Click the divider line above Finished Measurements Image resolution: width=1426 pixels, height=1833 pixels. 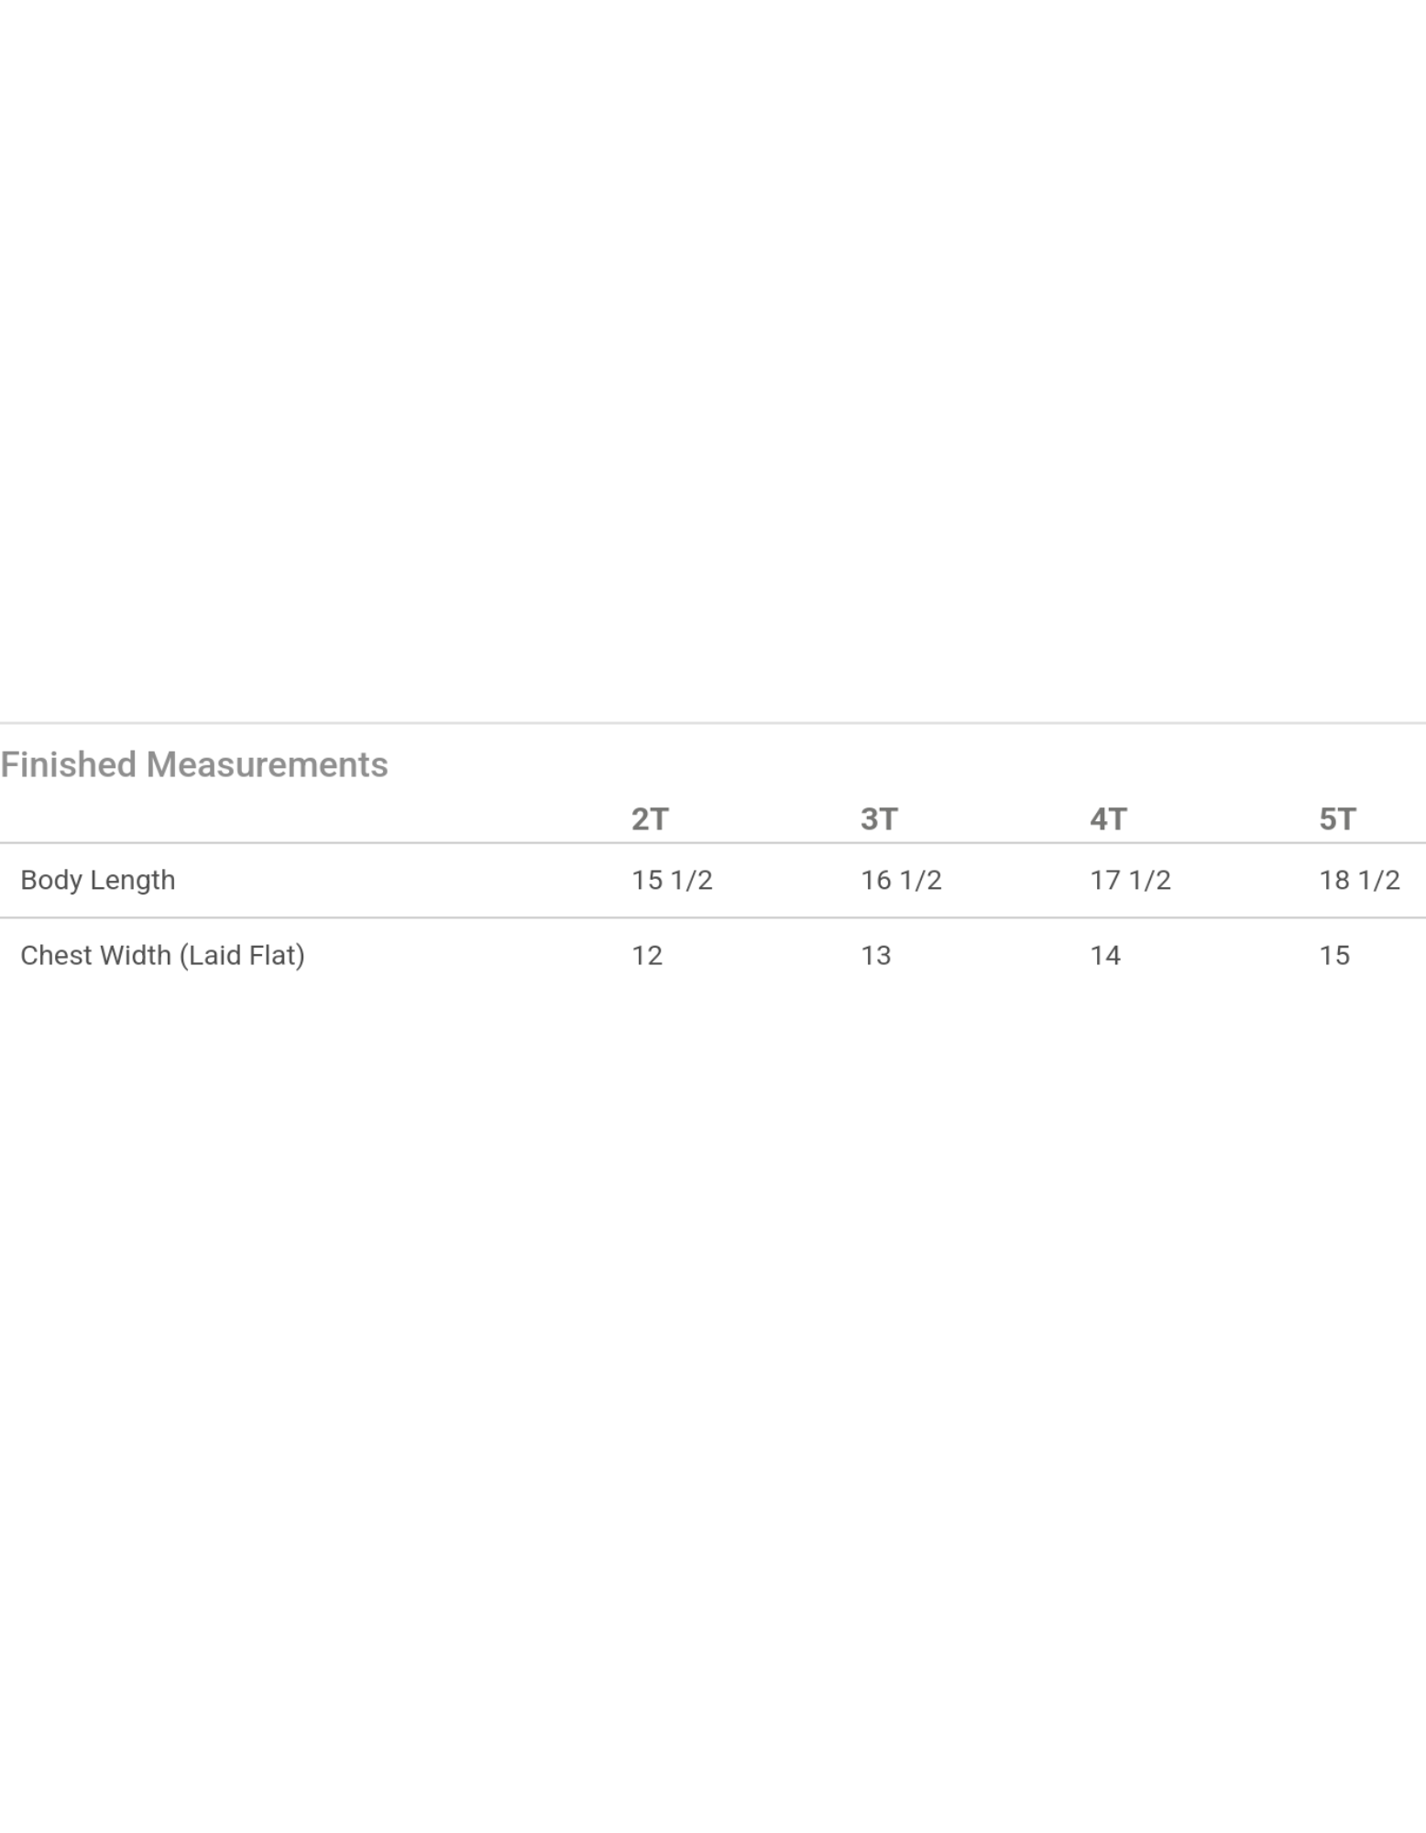[713, 723]
